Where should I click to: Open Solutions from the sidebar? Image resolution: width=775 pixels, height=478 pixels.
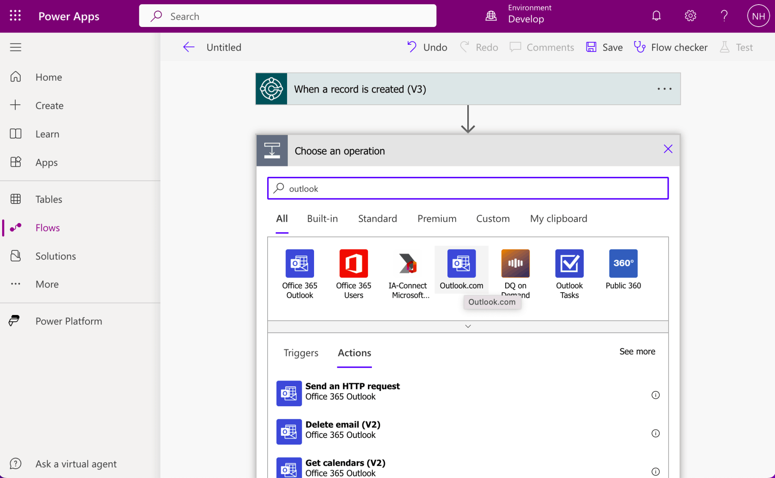coord(55,256)
